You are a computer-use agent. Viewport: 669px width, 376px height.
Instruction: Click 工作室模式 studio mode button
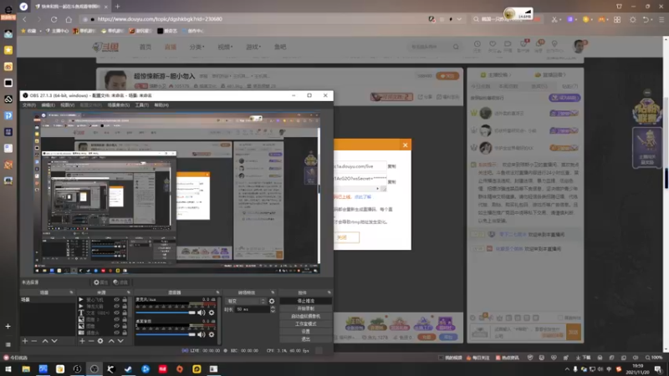click(x=305, y=324)
